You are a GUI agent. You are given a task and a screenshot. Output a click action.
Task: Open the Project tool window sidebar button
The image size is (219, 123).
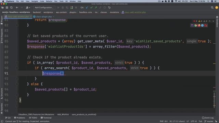(2, 20)
